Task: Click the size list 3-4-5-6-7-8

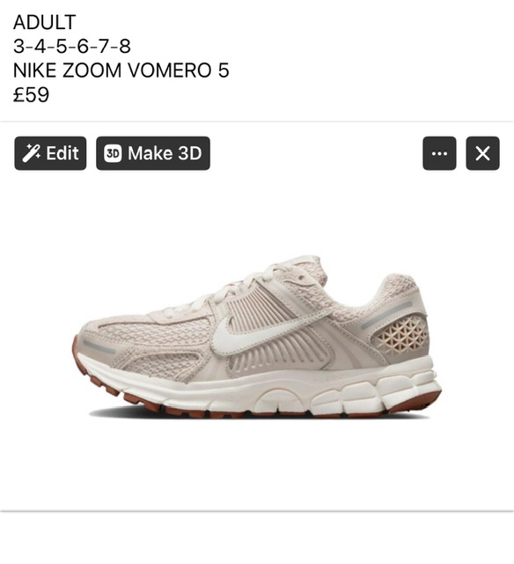Action: point(72,47)
